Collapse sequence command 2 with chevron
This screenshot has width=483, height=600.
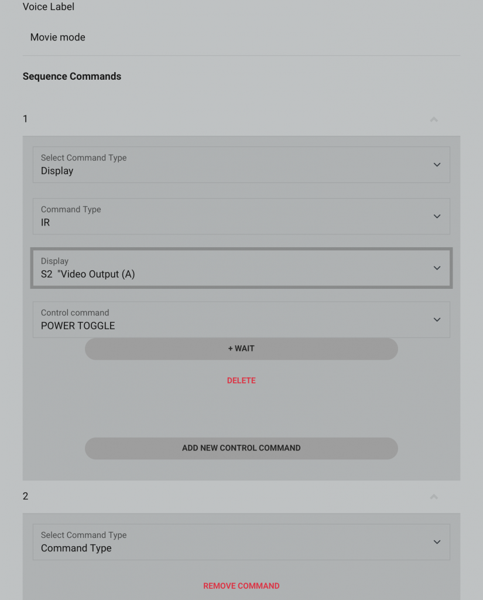tap(434, 497)
